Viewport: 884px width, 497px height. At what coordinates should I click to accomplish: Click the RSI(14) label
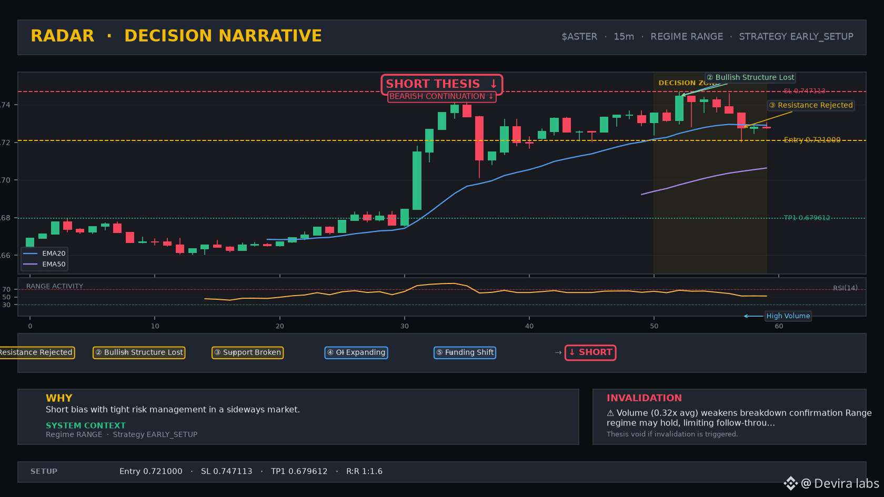coord(845,288)
